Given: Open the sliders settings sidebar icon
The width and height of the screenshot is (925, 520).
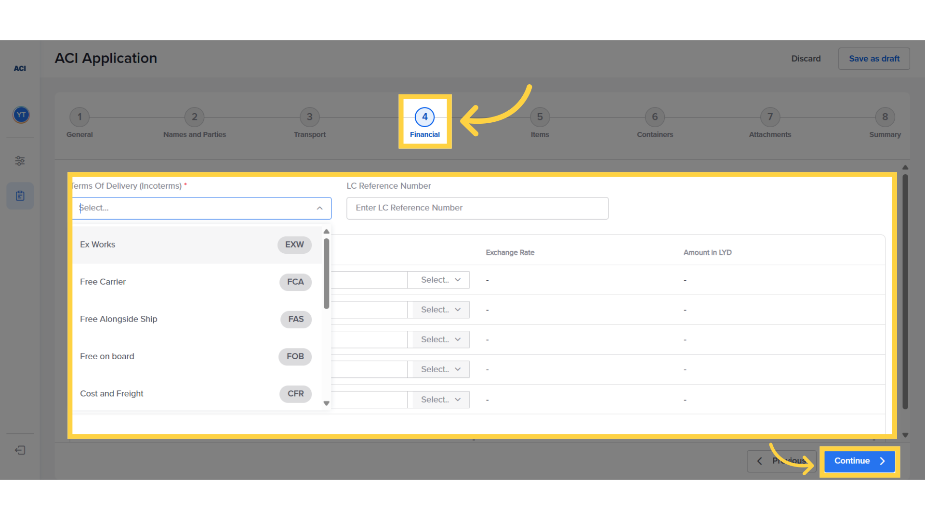Looking at the screenshot, I should pos(20,161).
